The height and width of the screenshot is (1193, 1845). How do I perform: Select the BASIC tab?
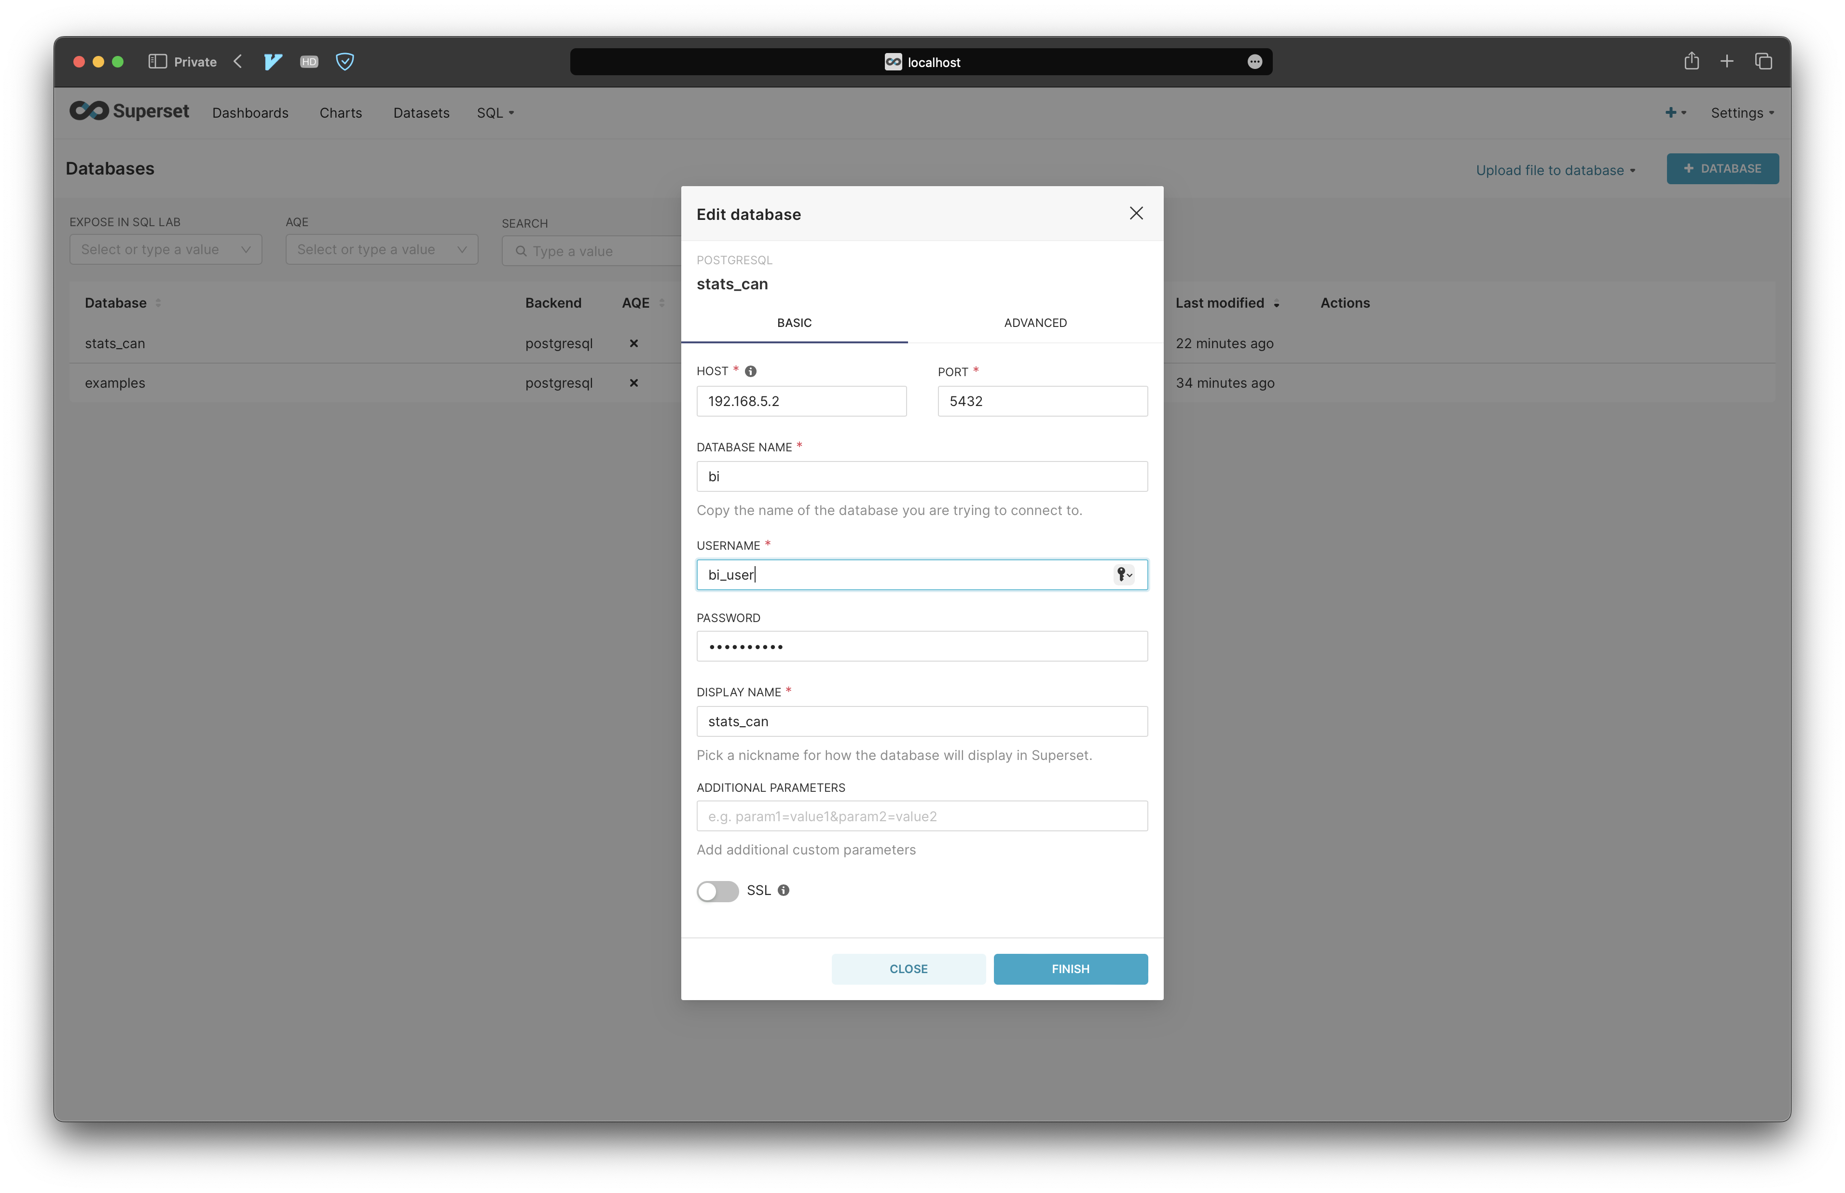[794, 322]
